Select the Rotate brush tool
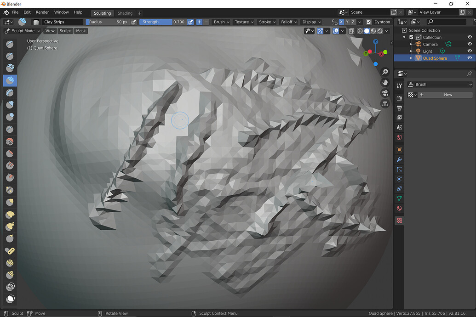 [10, 275]
